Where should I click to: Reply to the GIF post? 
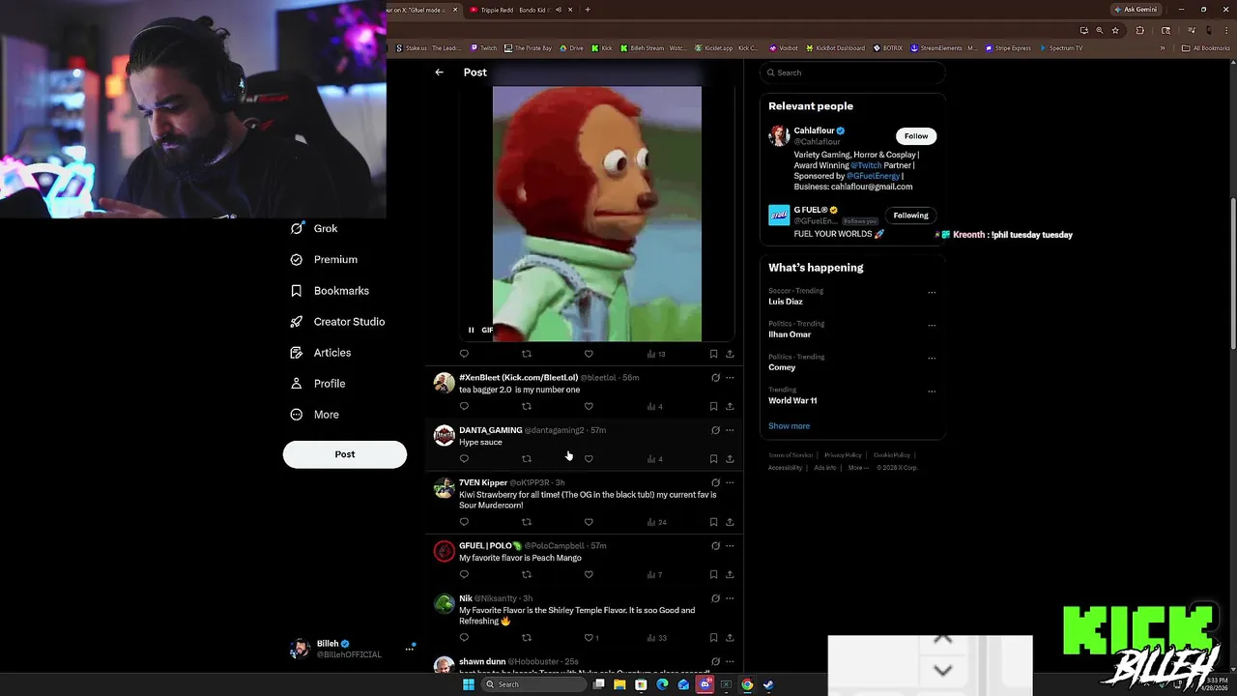(x=464, y=354)
